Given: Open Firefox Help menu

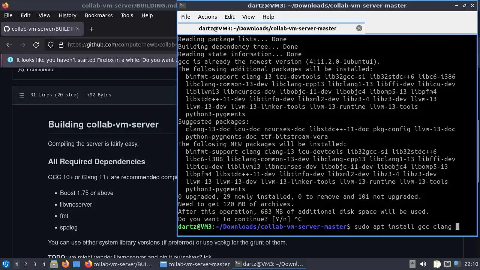Looking at the screenshot, I should (147, 15).
